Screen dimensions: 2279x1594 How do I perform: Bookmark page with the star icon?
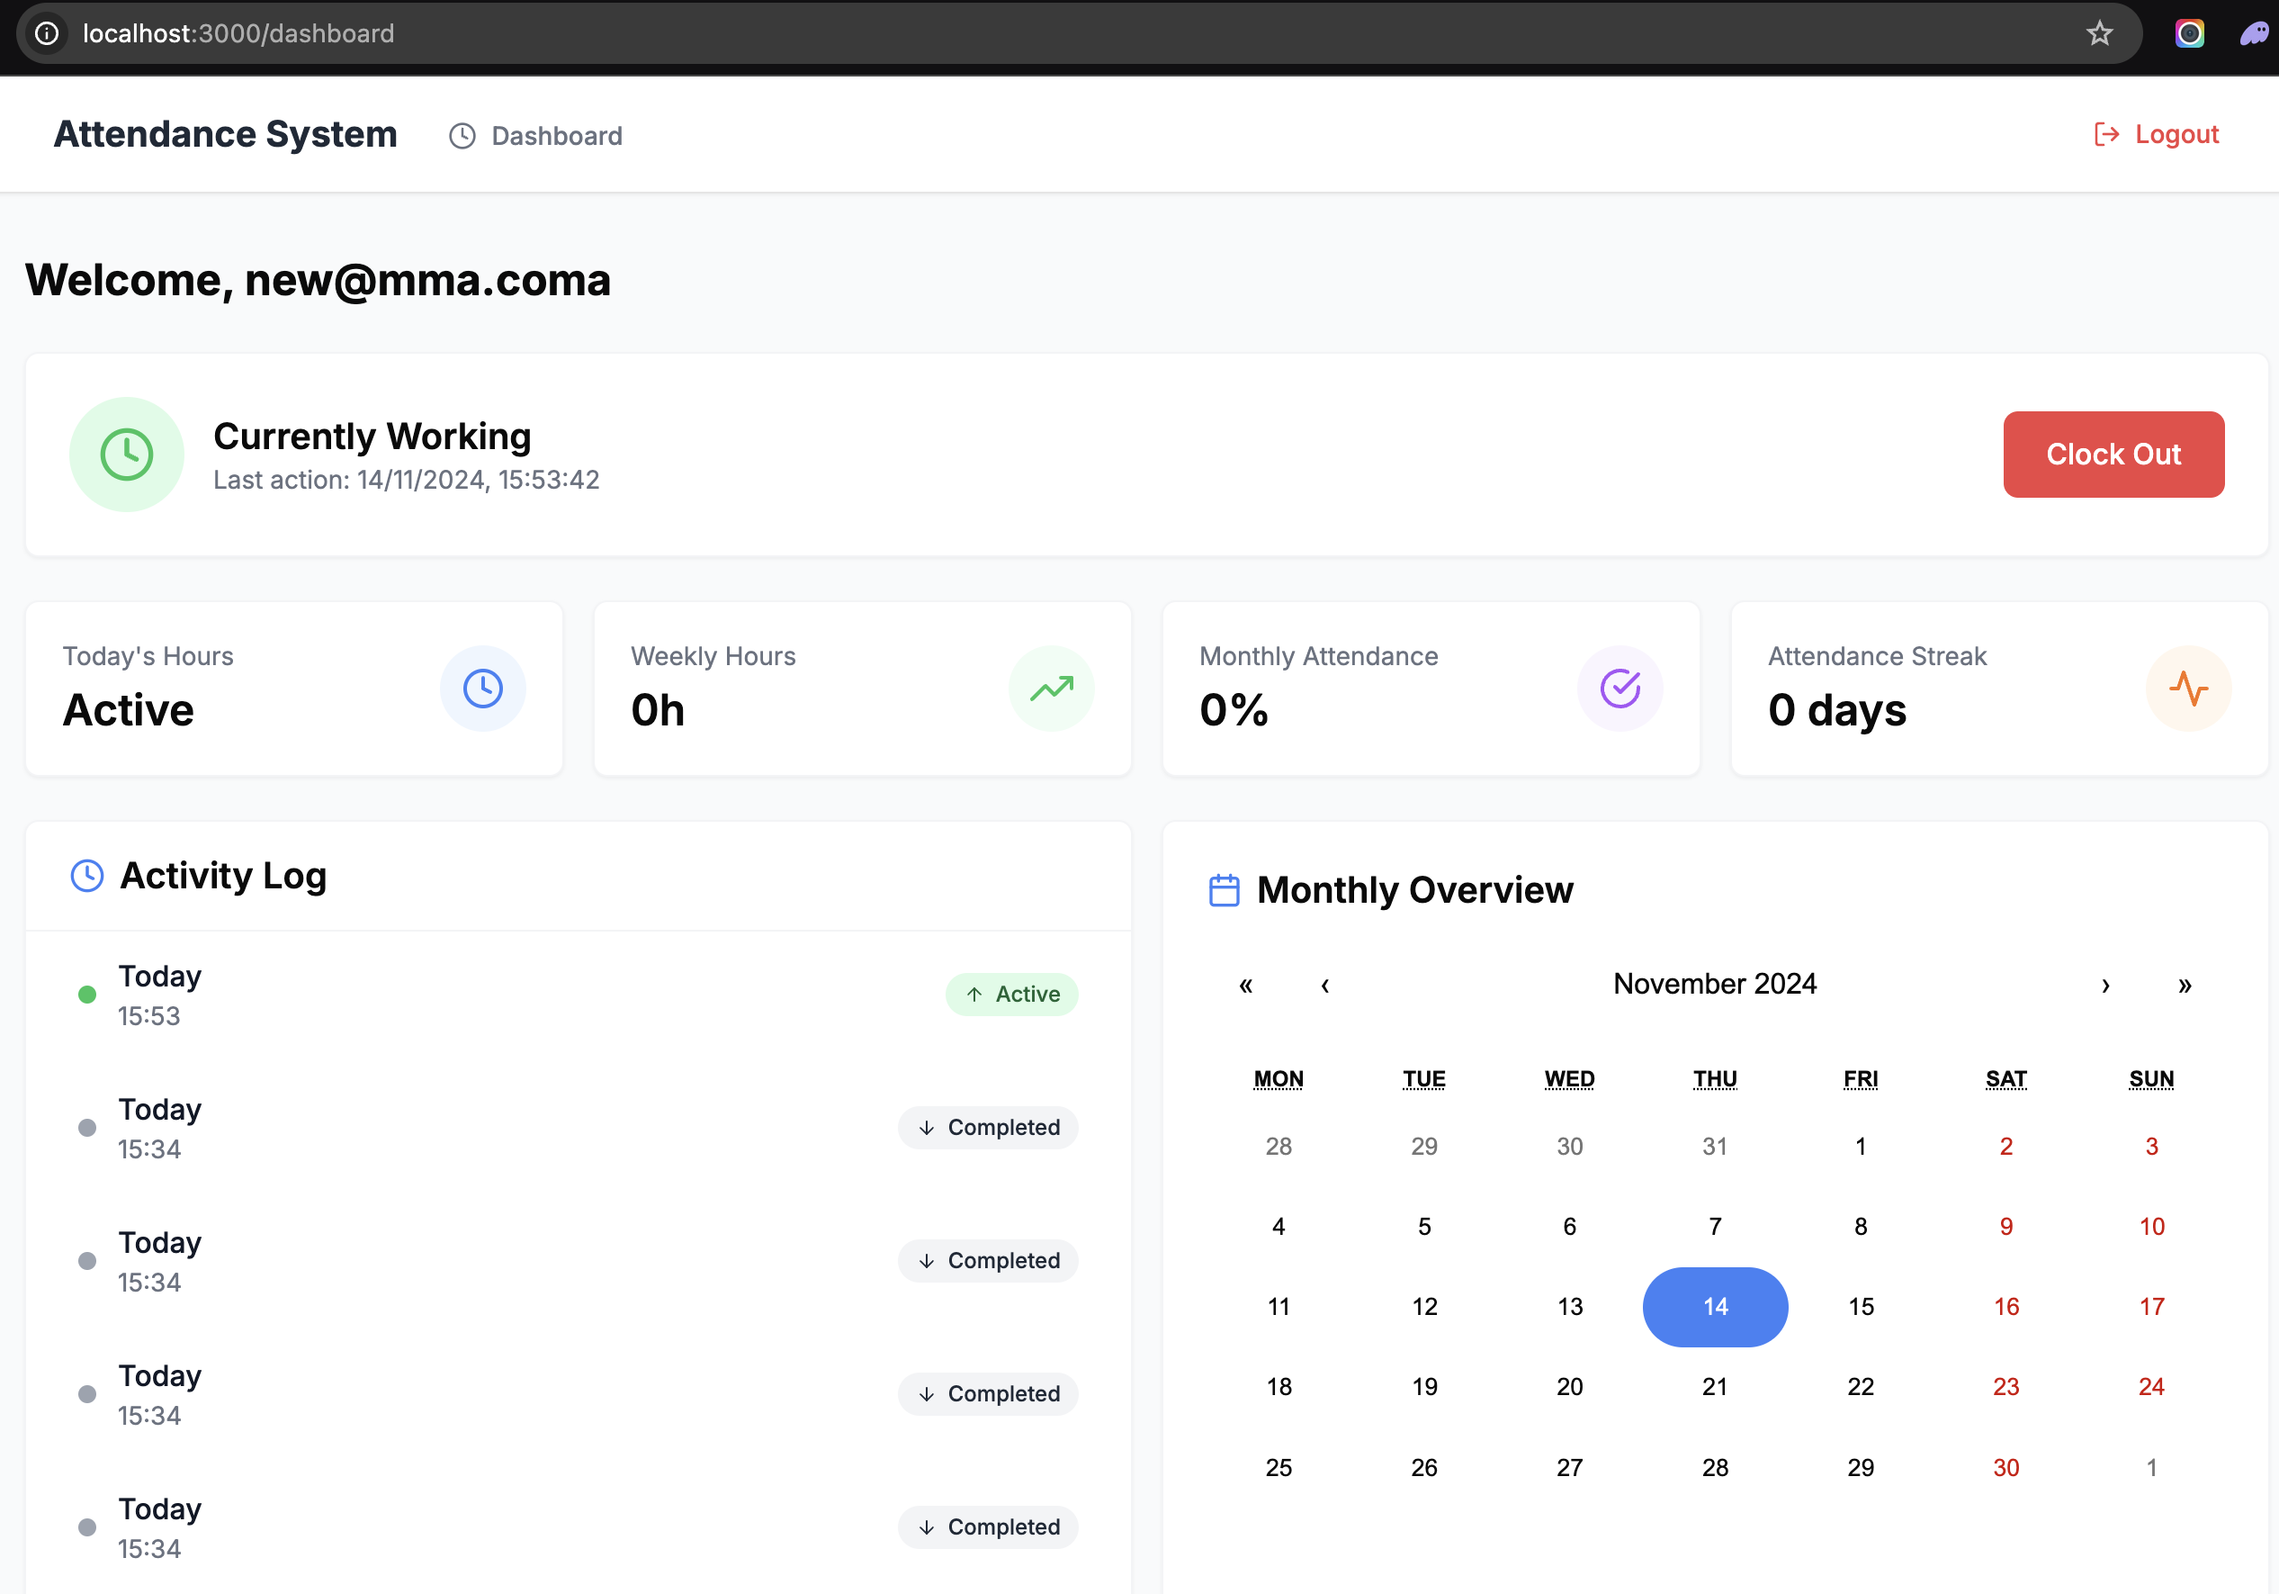pos(2098,34)
